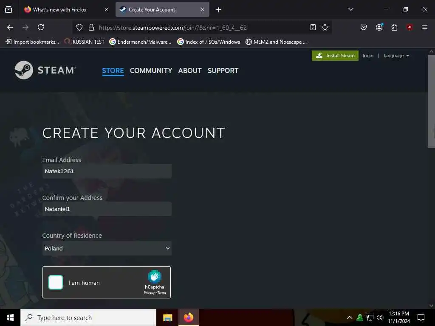
Task: Focus the Confirm your Address field
Action: coord(107,209)
